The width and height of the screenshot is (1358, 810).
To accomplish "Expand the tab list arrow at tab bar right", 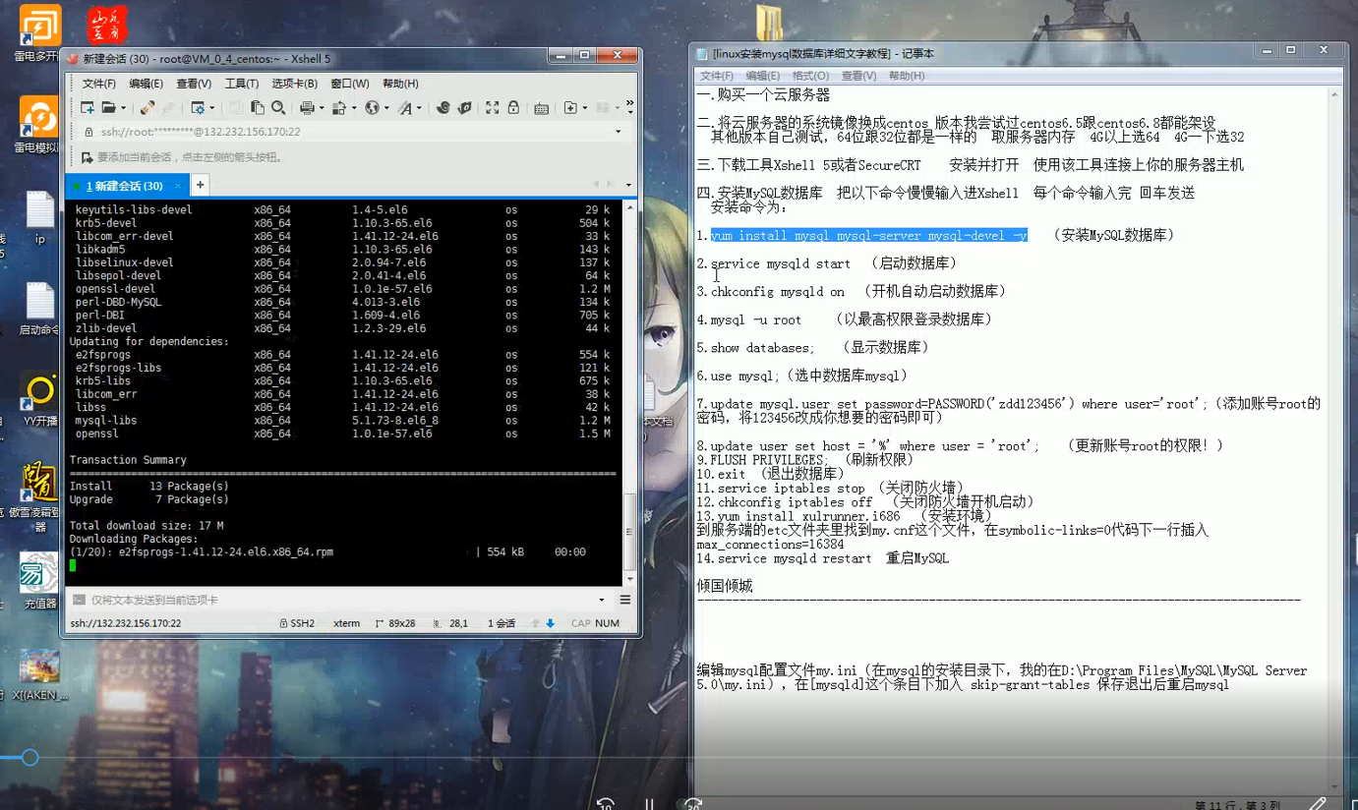I will click(628, 185).
